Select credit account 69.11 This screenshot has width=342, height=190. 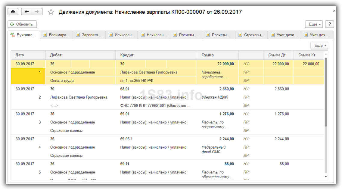point(125,164)
